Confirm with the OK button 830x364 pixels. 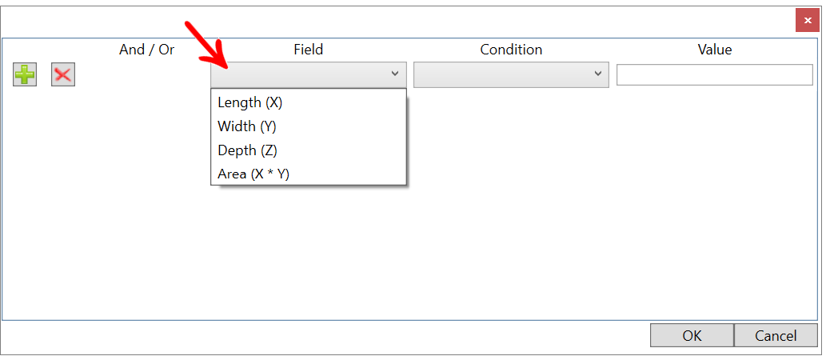(692, 335)
